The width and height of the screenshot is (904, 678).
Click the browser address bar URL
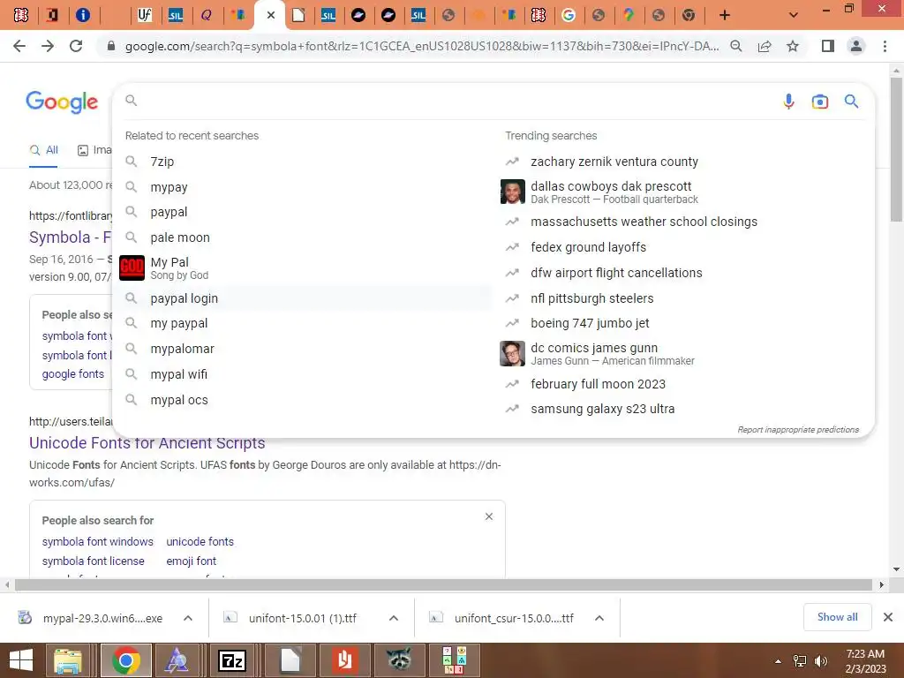[422, 46]
